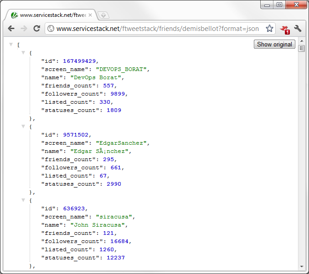This screenshot has height=274, width=309.
Task: Click the scrollbar down arrow
Action: [302, 267]
